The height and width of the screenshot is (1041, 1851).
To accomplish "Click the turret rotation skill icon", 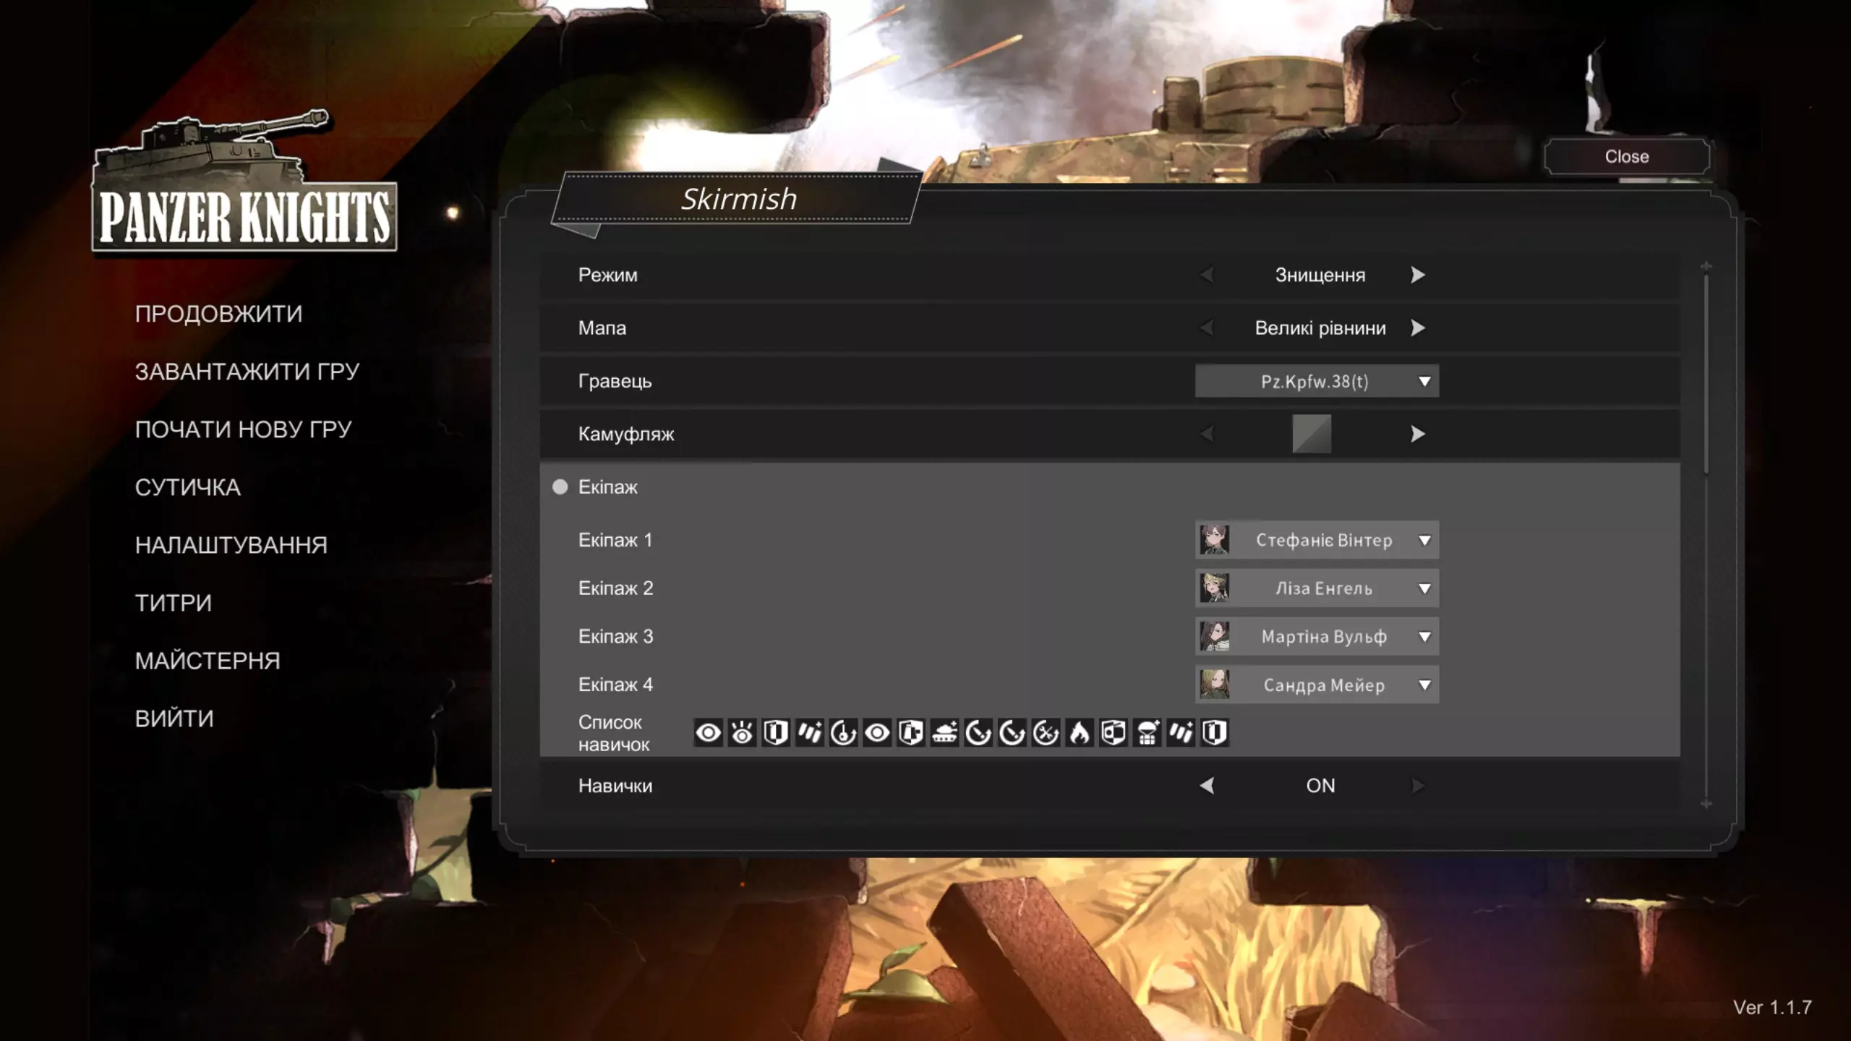I will point(843,733).
